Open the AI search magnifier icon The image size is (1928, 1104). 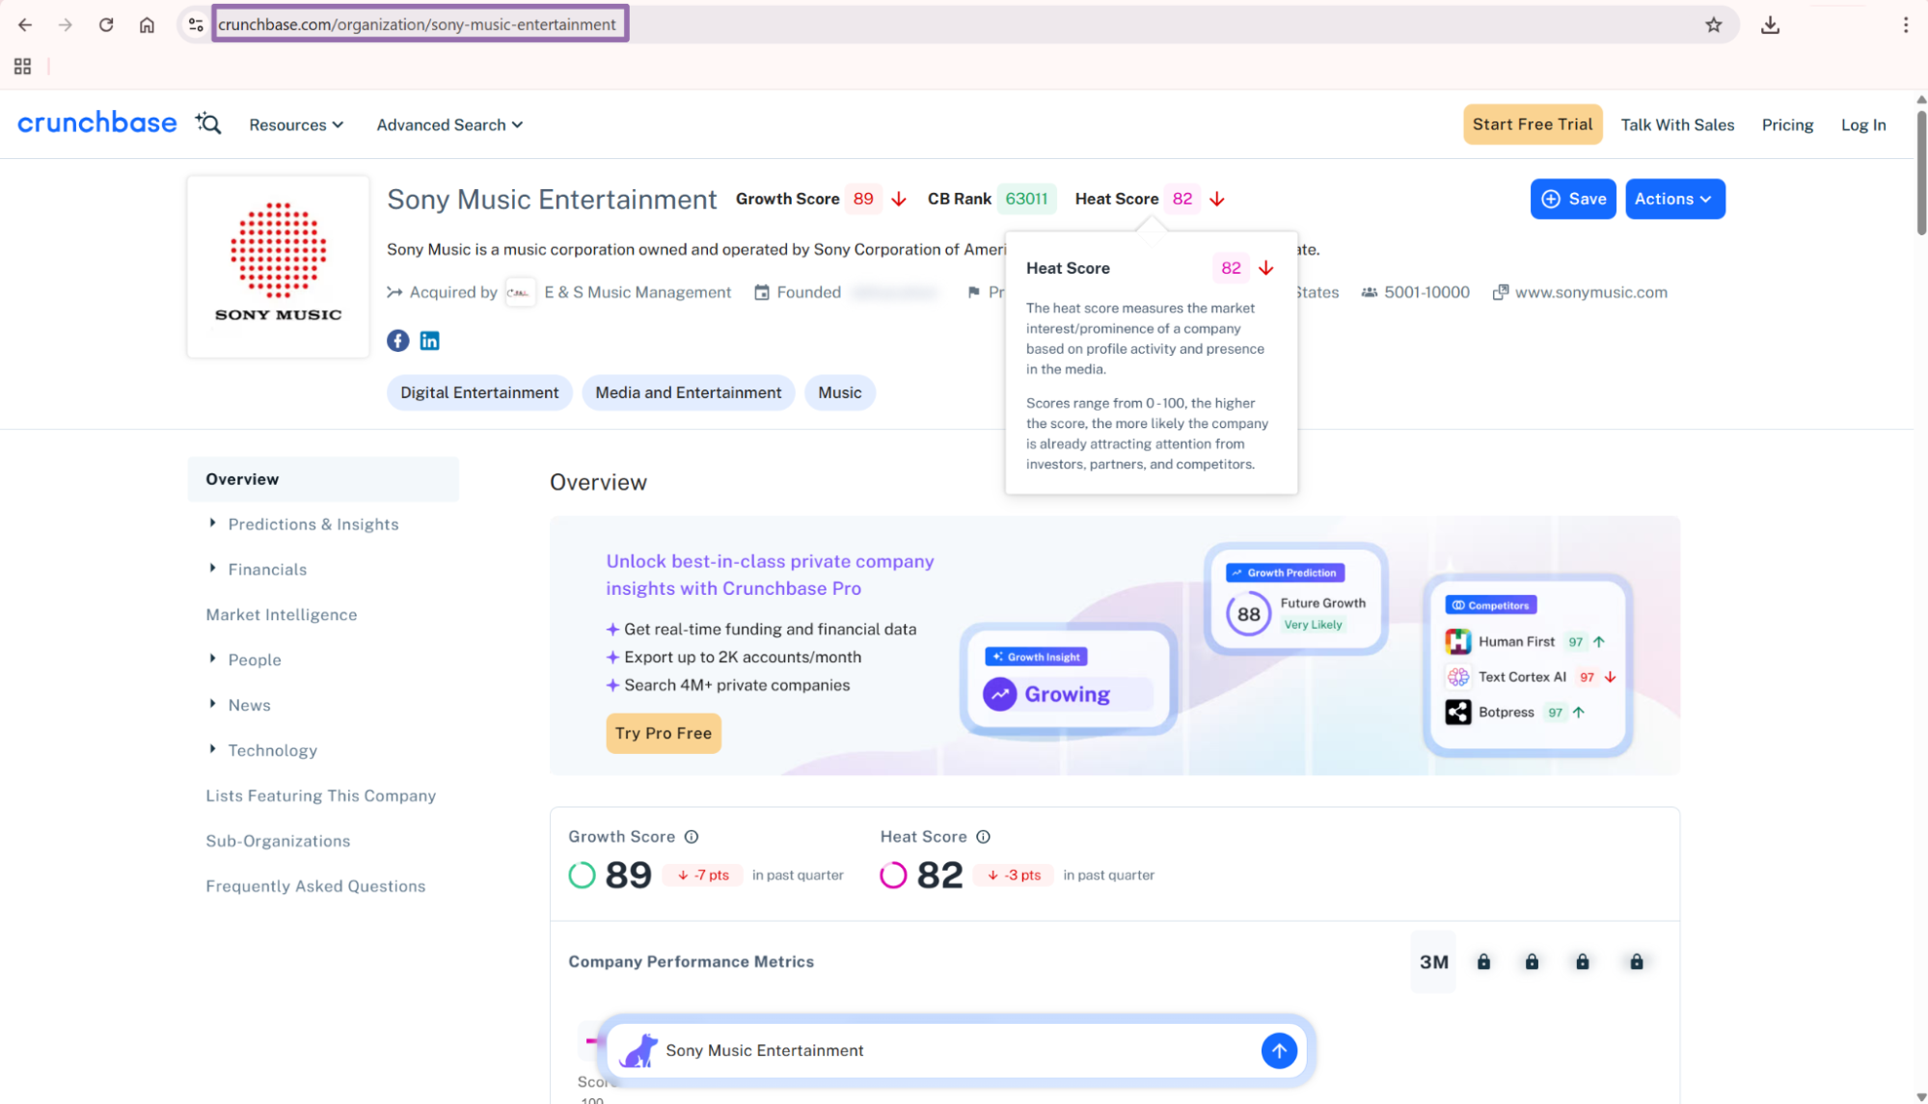tap(208, 123)
